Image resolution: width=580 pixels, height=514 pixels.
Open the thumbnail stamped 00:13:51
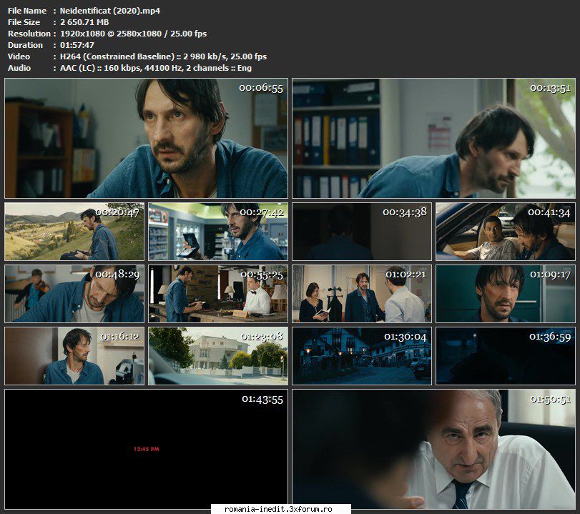click(x=433, y=138)
